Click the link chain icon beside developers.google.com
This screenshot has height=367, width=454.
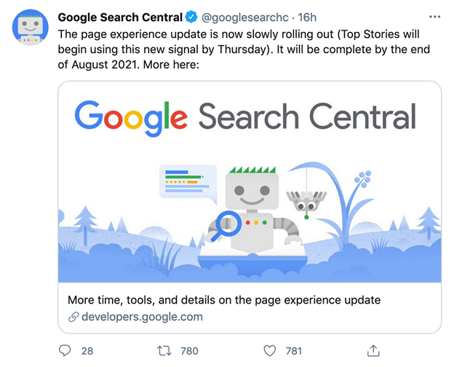(x=73, y=317)
